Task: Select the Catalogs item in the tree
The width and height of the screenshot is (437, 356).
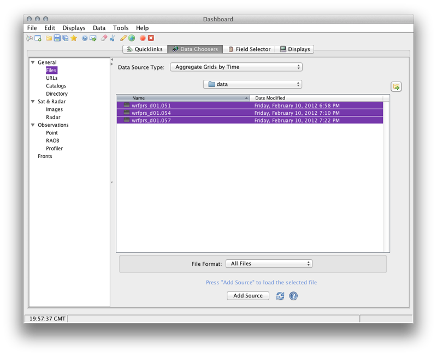Action: pyautogui.click(x=56, y=86)
